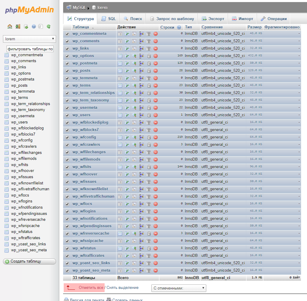The height and width of the screenshot is (301, 307).
Task: Toggle the wp_wfhits row checkbox
Action: [x=67, y=167]
